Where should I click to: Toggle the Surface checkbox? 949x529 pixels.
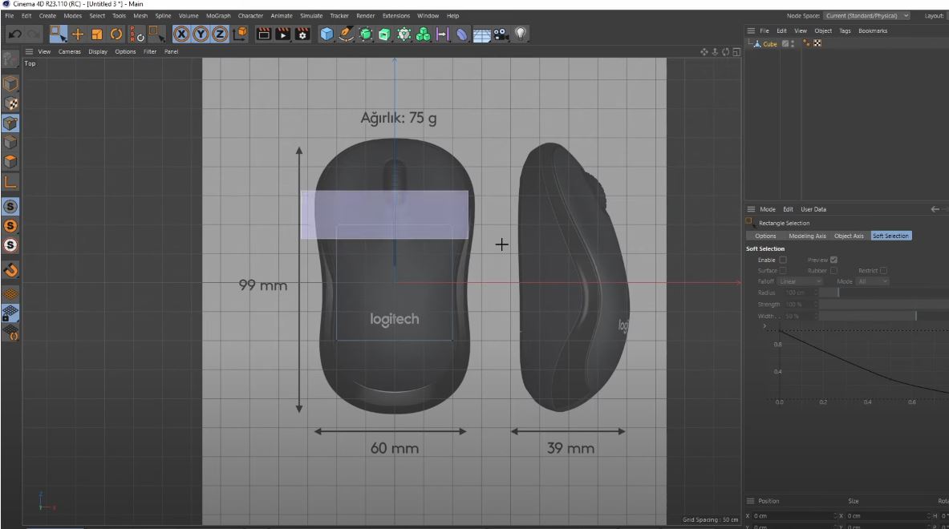783,271
